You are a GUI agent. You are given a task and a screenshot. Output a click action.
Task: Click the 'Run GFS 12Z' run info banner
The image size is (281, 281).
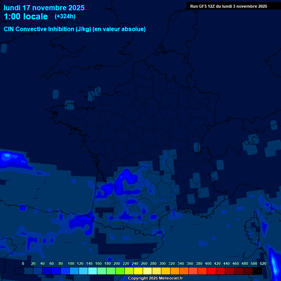[x=228, y=6]
